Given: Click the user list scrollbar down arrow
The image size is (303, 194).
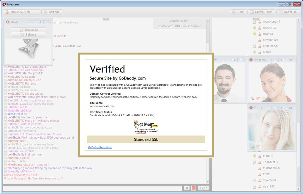Looking at the screenshot, I should click(x=298, y=189).
